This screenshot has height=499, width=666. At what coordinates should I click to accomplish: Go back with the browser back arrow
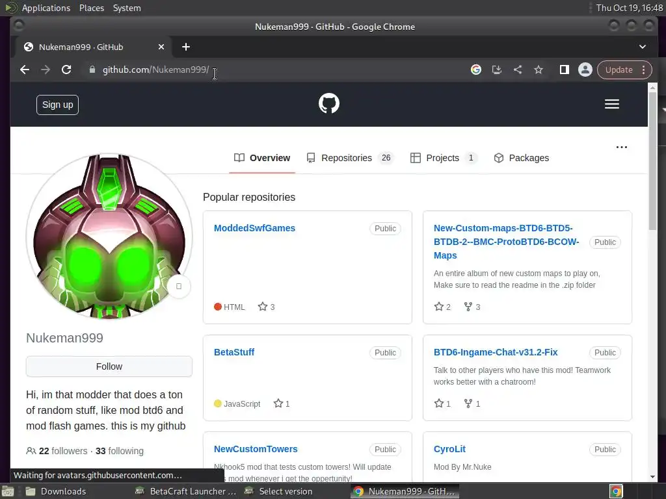pos(25,70)
